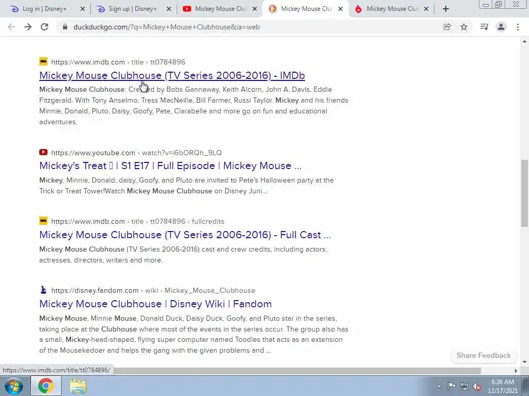Click Chrome icon in taskbar
529x396 pixels.
pos(46,386)
